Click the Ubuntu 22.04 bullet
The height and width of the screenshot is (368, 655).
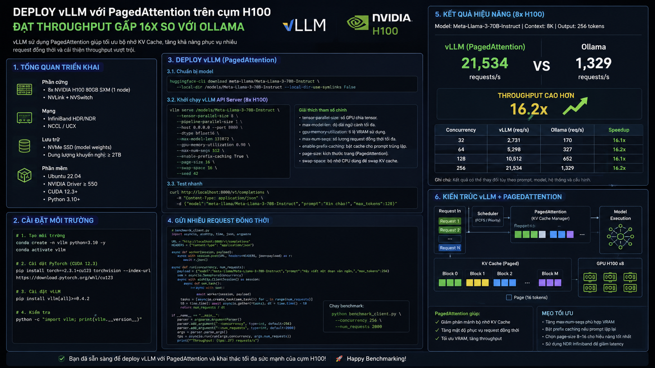coord(64,176)
